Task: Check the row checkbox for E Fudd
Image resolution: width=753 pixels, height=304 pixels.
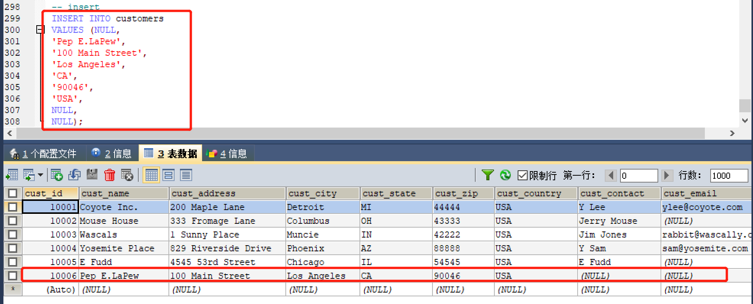Action: (13, 262)
